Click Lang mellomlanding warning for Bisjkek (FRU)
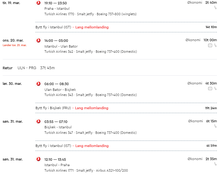Viewport: 219px width, 175px height. [92, 108]
